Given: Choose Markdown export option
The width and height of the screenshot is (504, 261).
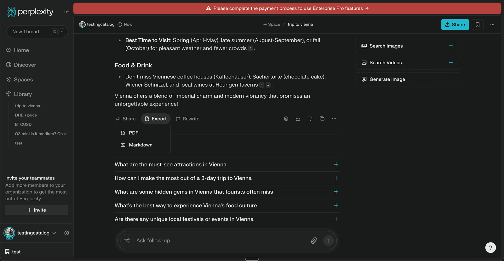Looking at the screenshot, I should pos(140,145).
